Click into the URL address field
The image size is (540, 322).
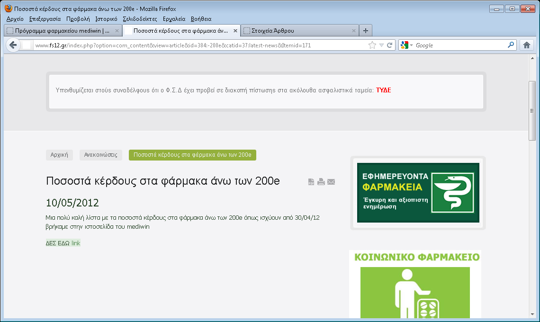coord(200,45)
